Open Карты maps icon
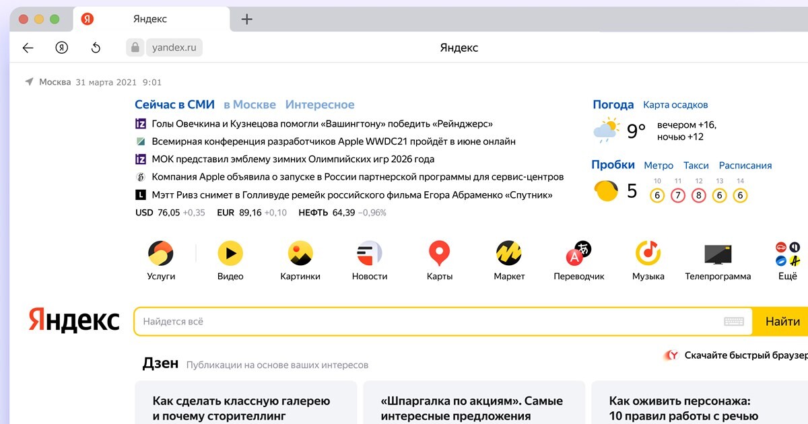Viewport: 808px width, 424px height. pyautogui.click(x=439, y=254)
